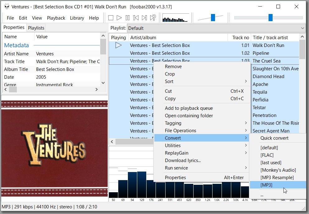Select Cut in the context menu

coord(201,91)
